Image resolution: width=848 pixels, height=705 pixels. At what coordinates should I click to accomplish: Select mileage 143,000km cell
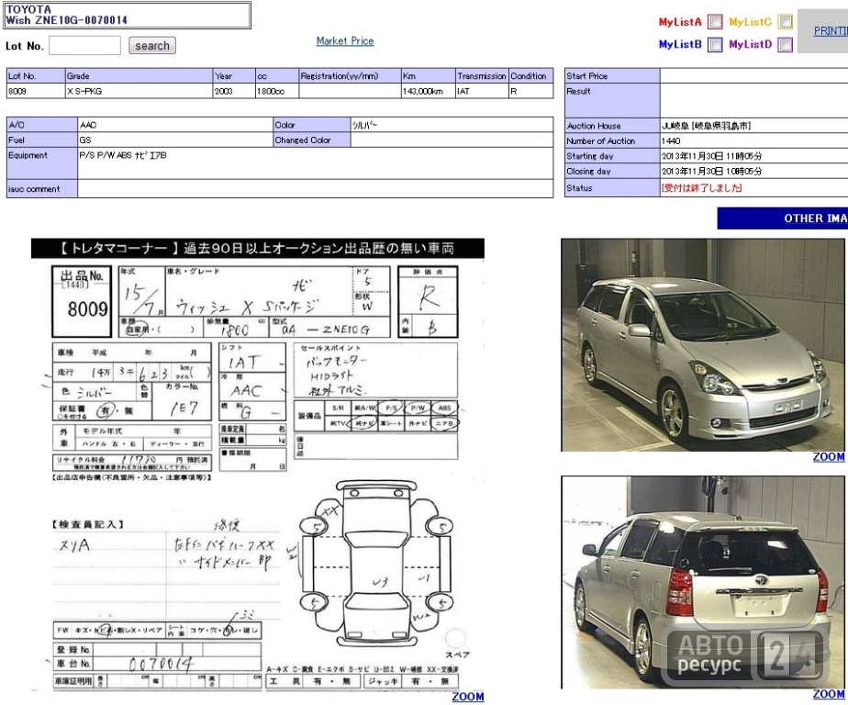coord(428,91)
